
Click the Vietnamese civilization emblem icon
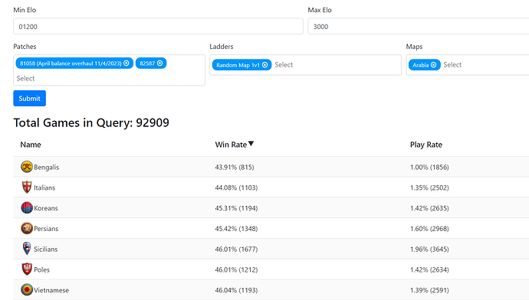tap(27, 289)
